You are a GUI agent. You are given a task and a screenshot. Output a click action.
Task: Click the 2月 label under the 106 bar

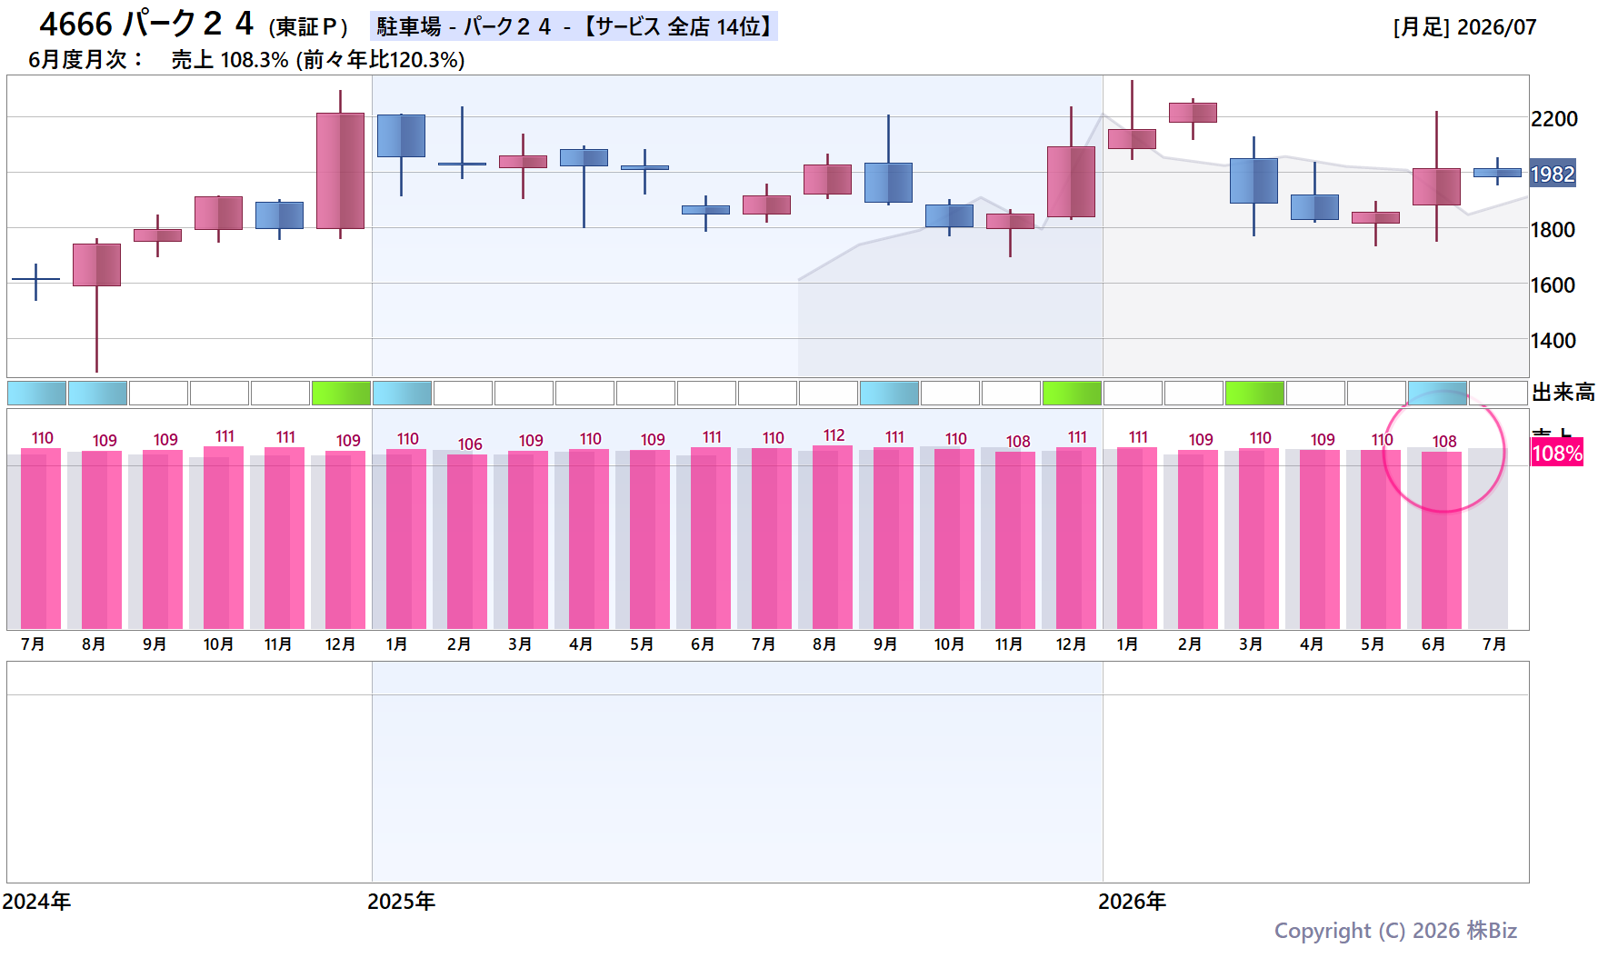pos(459,644)
